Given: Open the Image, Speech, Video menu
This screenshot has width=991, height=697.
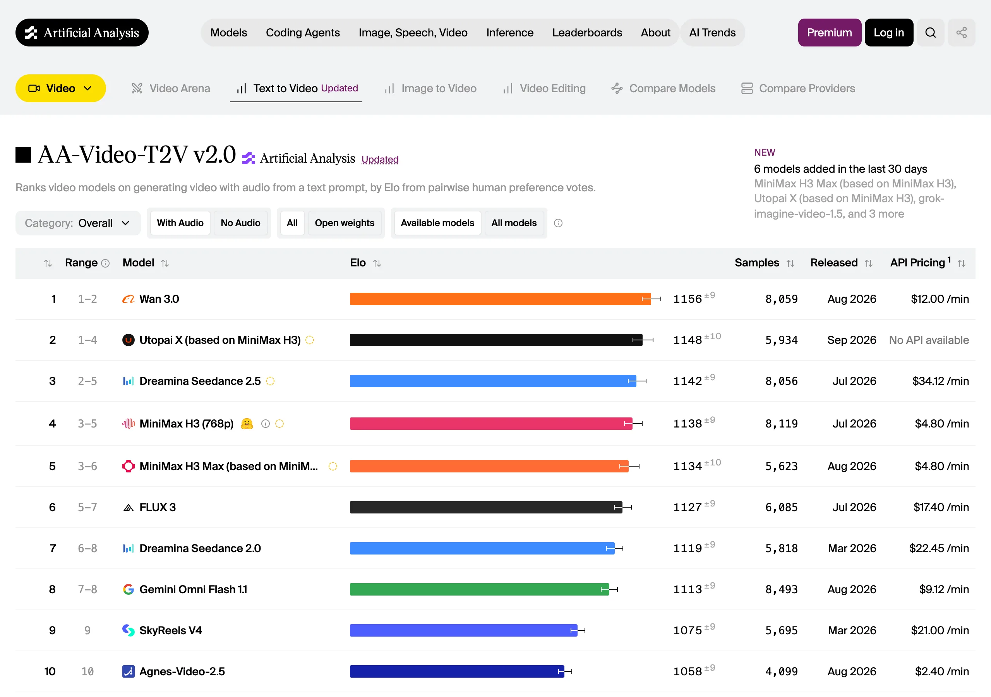Looking at the screenshot, I should (413, 33).
